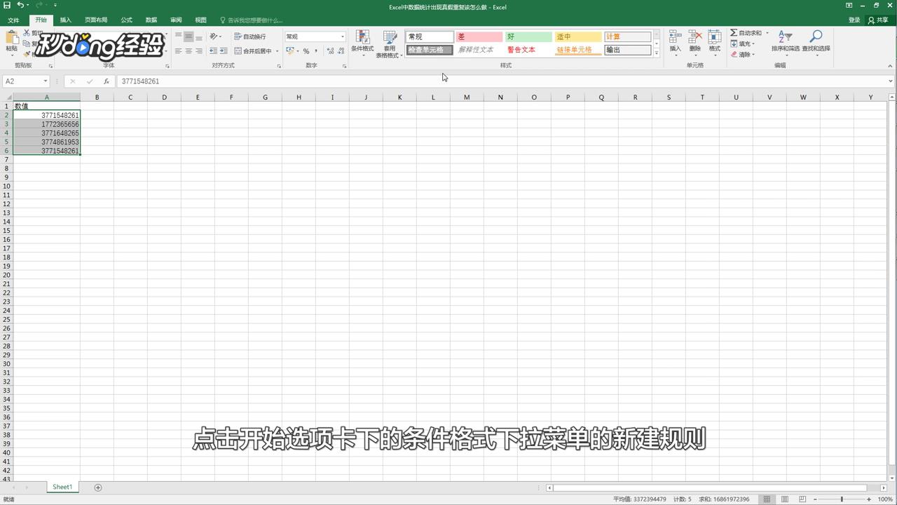Screen dimensions: 897x505
Task: Click the ribbon display options icon
Action: (x=849, y=6)
